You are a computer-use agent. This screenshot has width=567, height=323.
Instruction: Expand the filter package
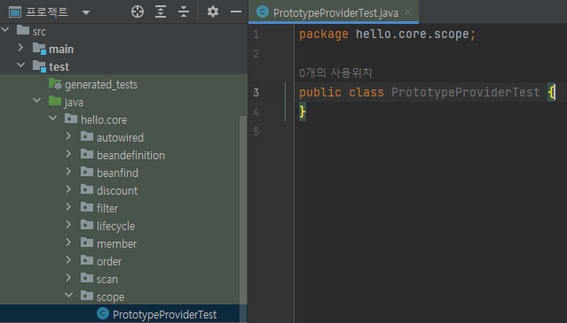68,207
